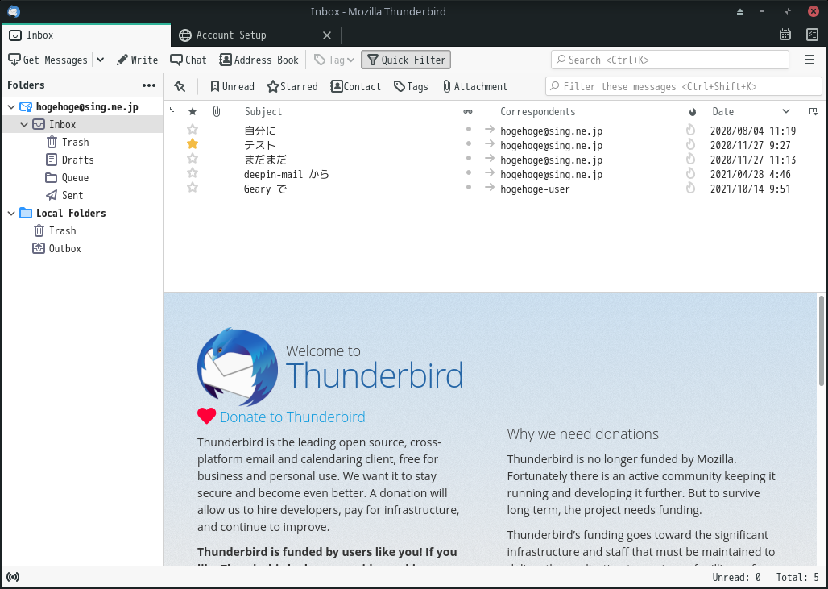Click the Date column sort arrow
The height and width of the screenshot is (589, 828).
786,111
